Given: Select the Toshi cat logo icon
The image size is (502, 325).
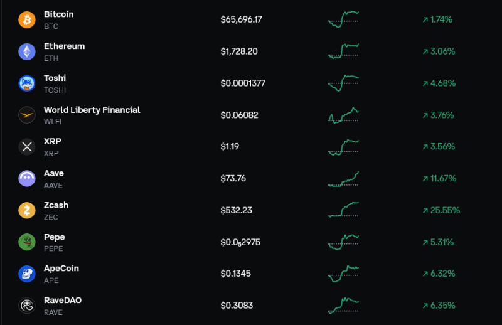Looking at the screenshot, I should coord(27,83).
